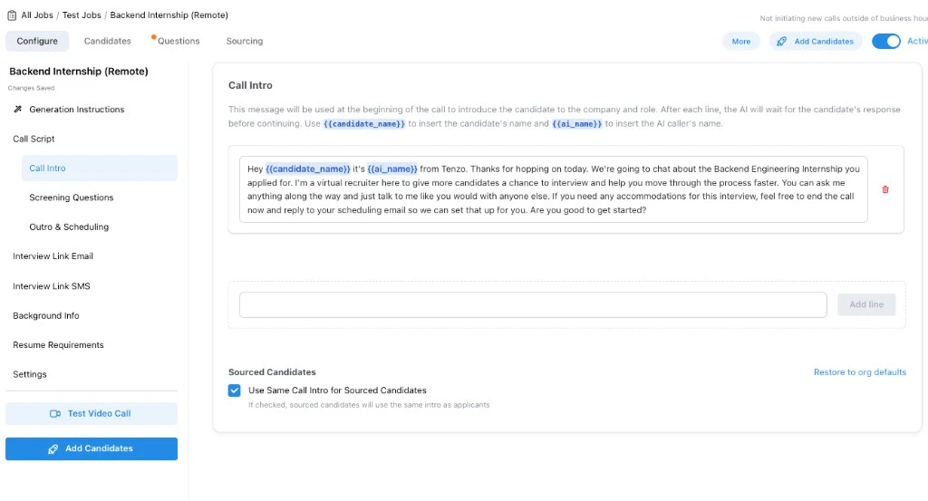928x501 pixels.
Task: Go to Test Jobs breadcrumb
Action: pos(82,15)
